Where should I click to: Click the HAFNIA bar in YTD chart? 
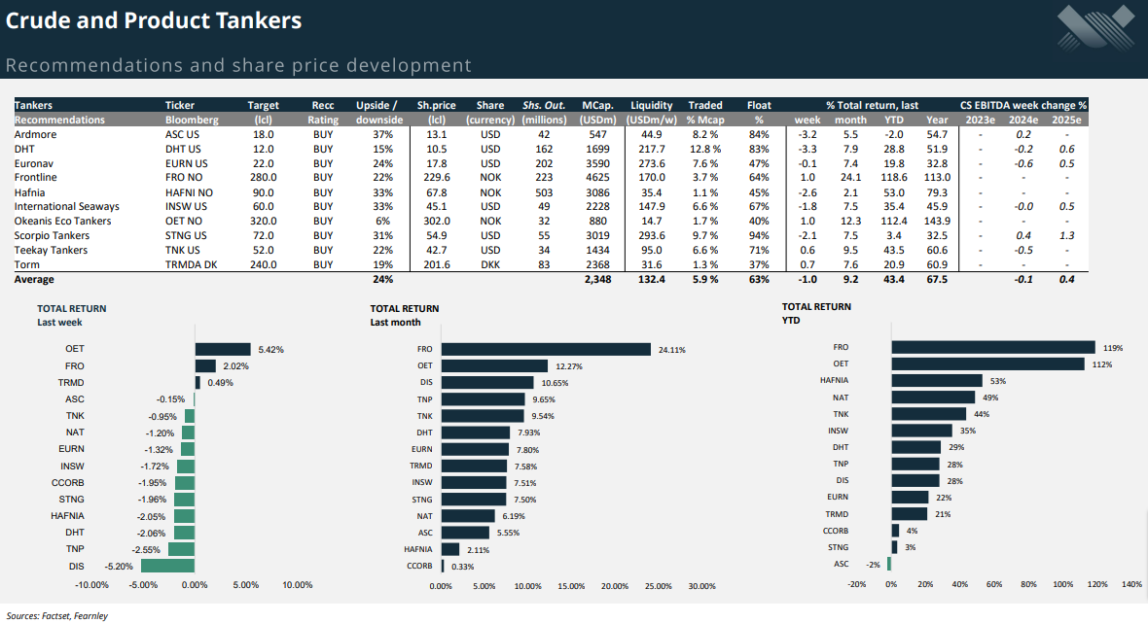tap(937, 380)
